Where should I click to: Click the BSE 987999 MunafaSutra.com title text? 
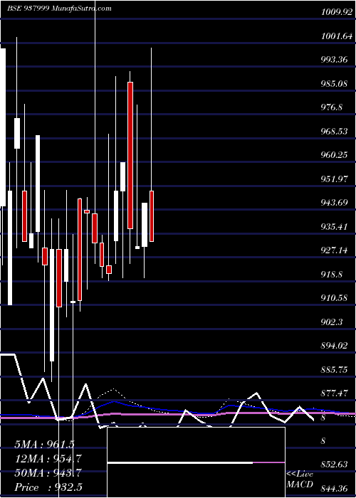(59, 9)
